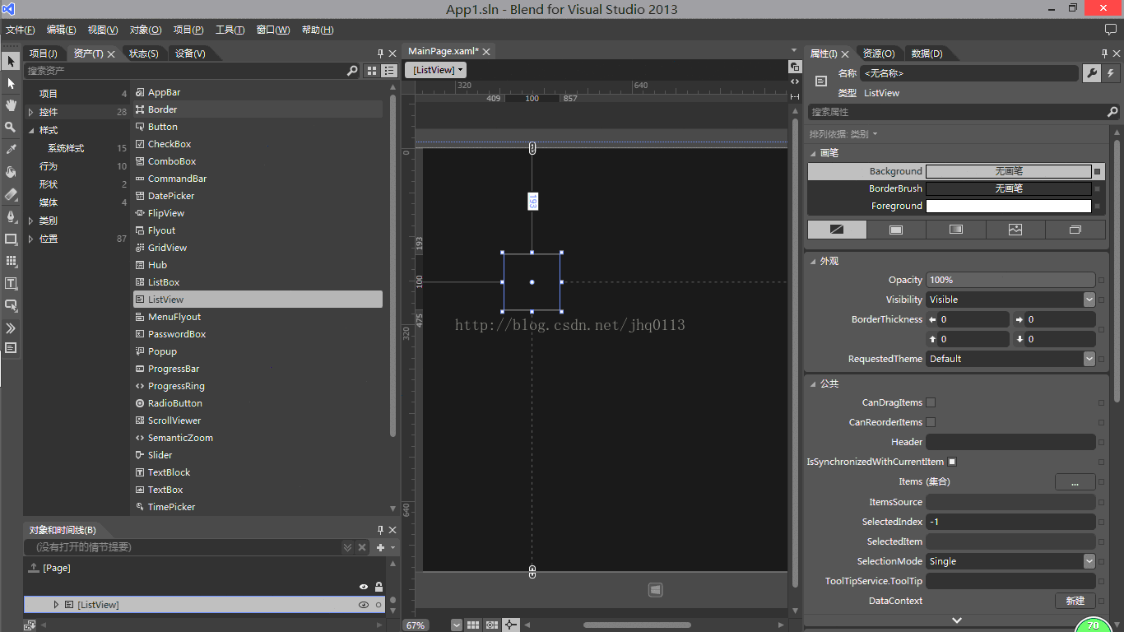Switch assets panel to list mode
This screenshot has width=1124, height=632.
click(389, 71)
